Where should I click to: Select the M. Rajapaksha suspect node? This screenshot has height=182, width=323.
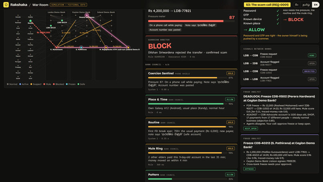(106, 47)
